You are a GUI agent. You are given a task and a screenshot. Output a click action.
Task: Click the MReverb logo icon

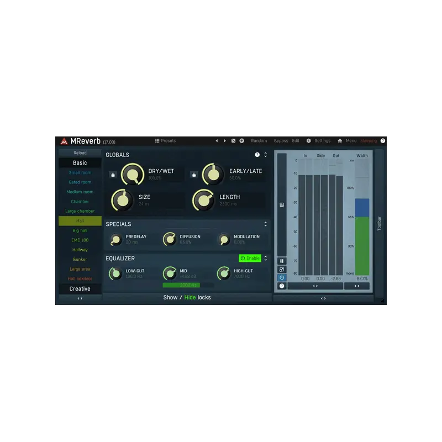tap(64, 141)
